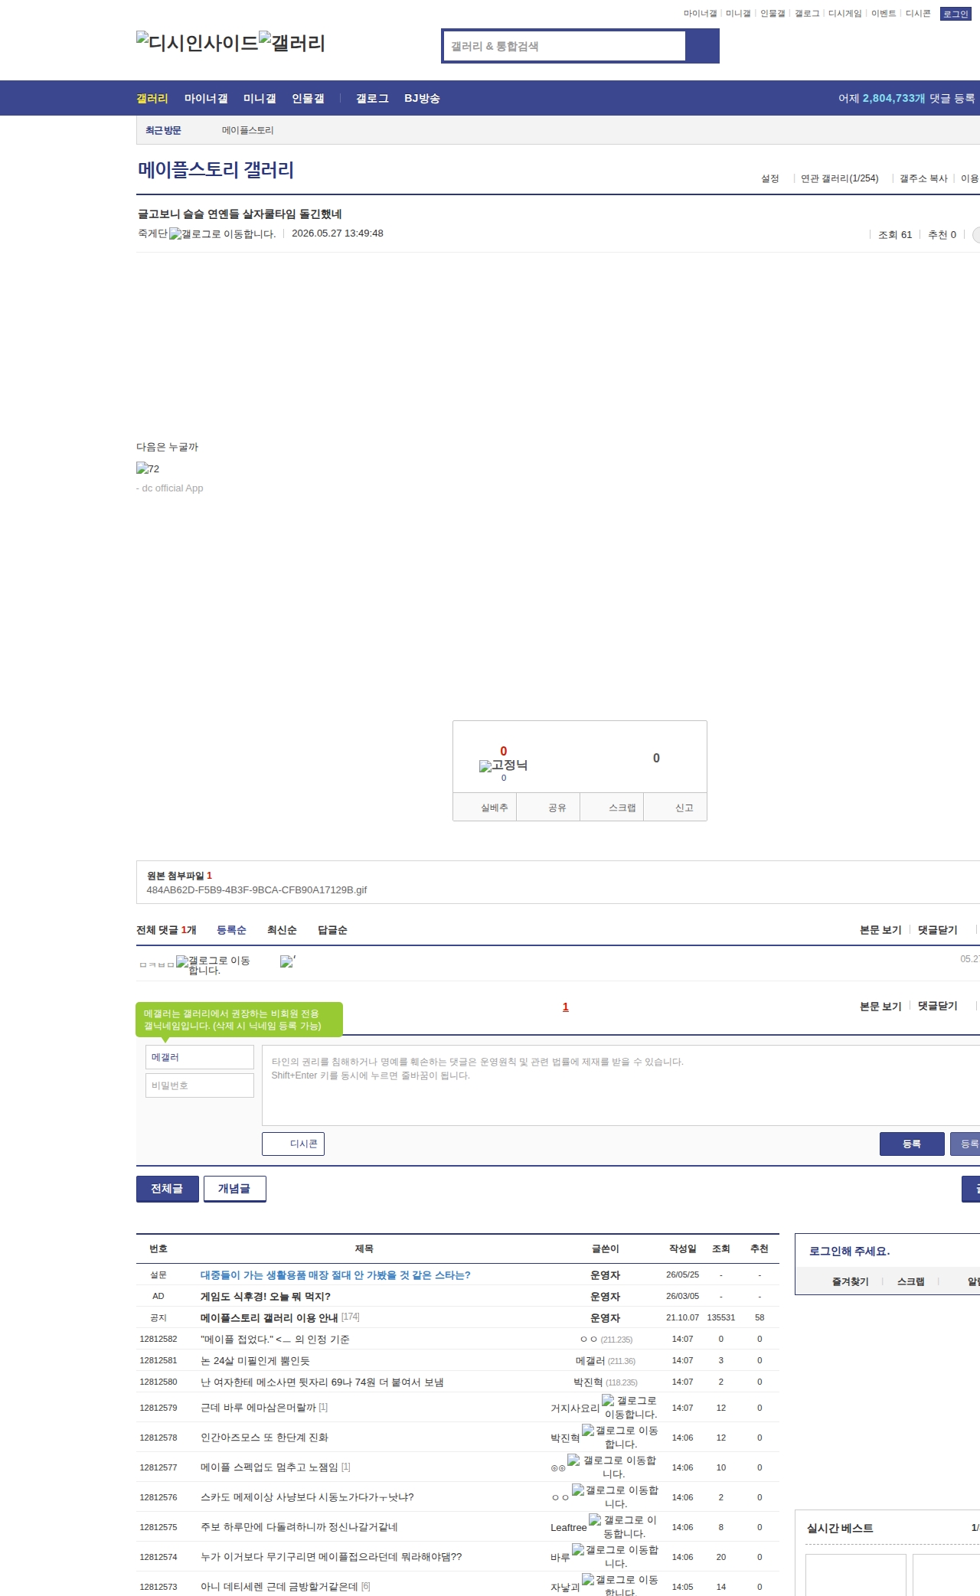Image resolution: width=980 pixels, height=1596 pixels.
Task: Click 로그인 in the top utility links
Action: pyautogui.click(x=955, y=14)
